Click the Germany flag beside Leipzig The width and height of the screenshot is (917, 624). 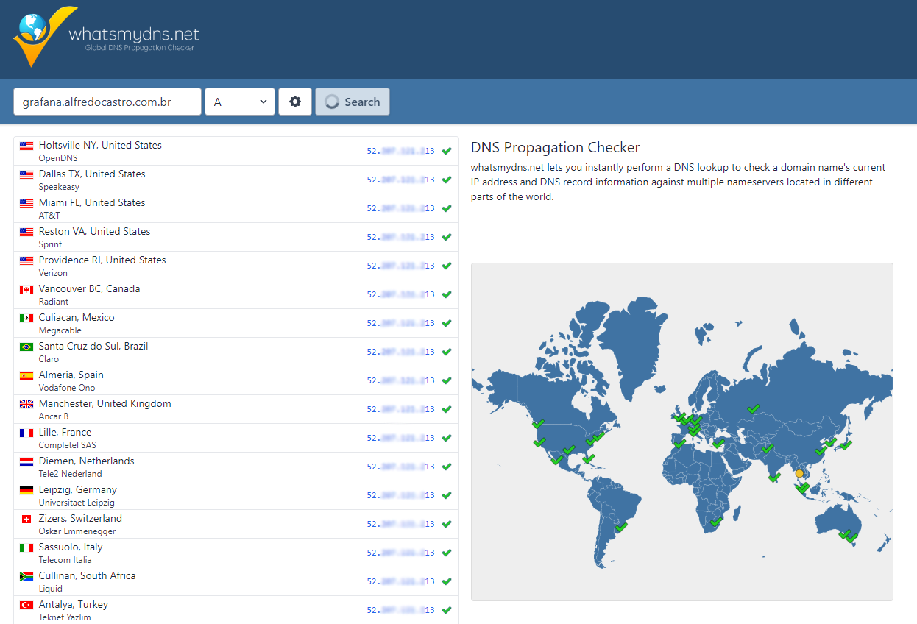26,490
